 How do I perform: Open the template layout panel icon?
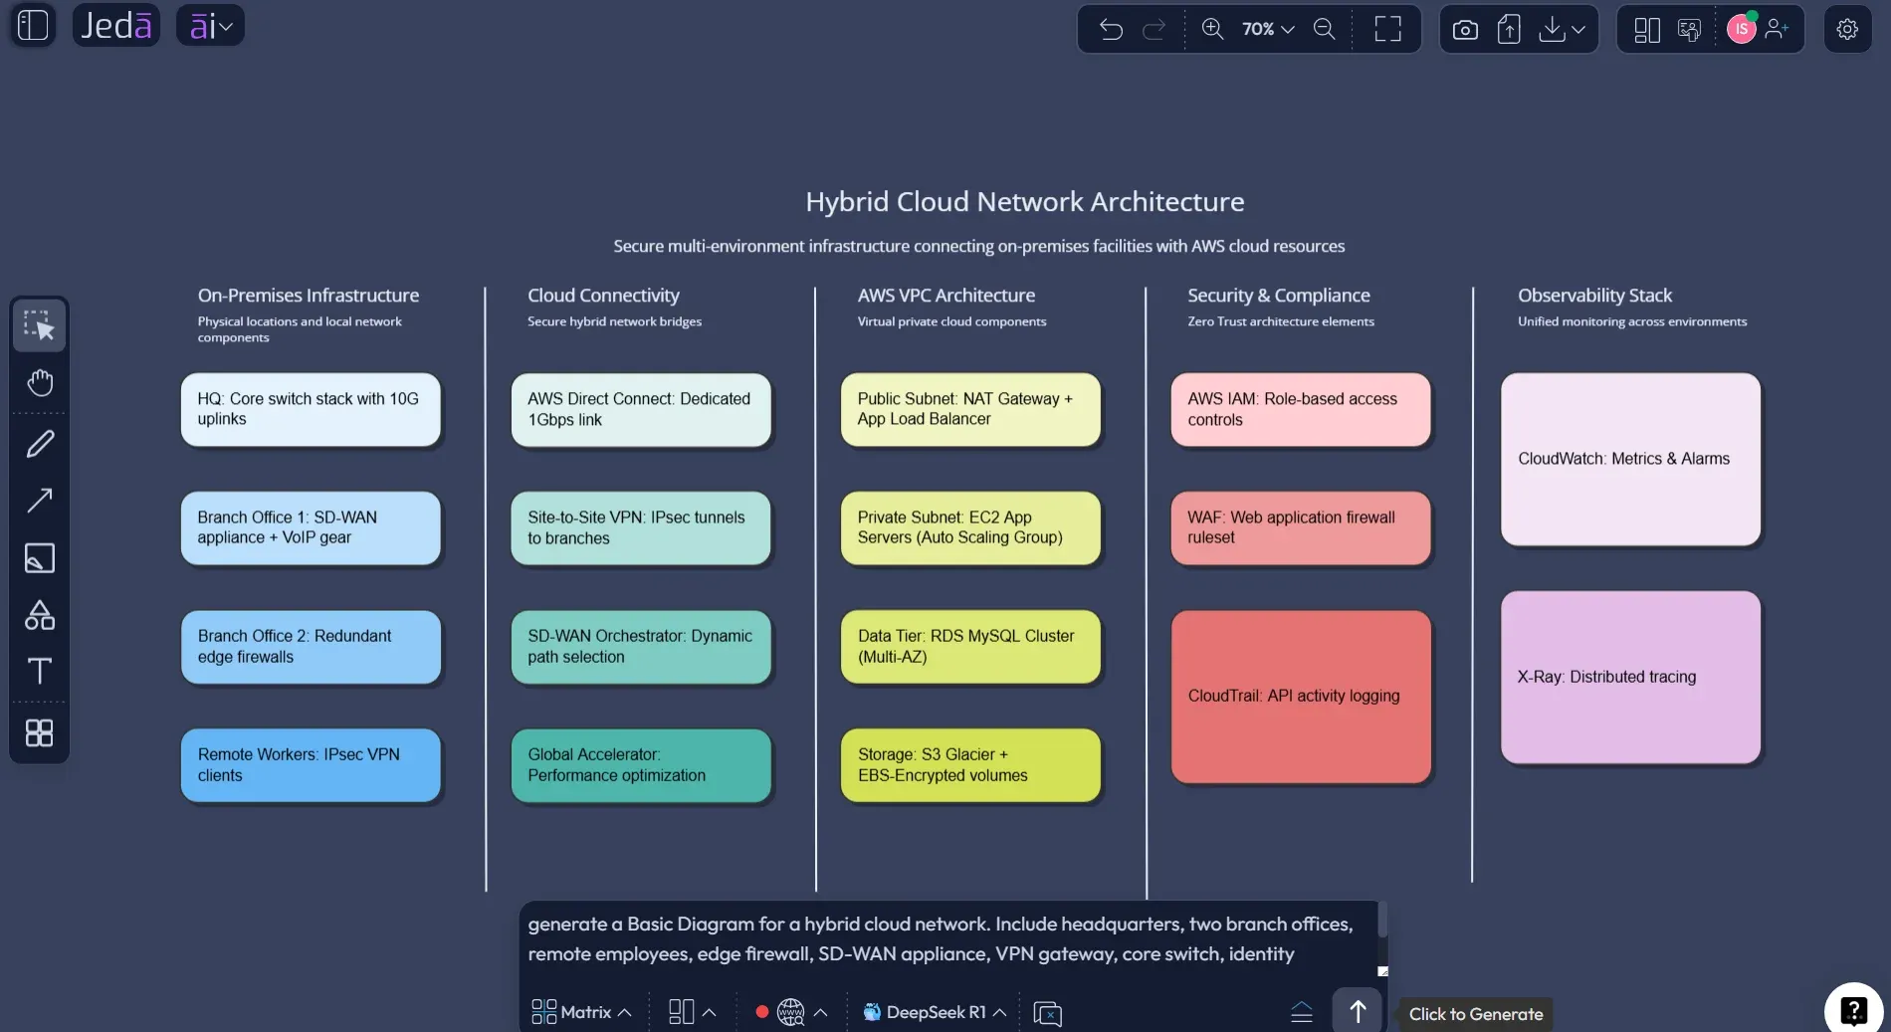pyautogui.click(x=1647, y=30)
